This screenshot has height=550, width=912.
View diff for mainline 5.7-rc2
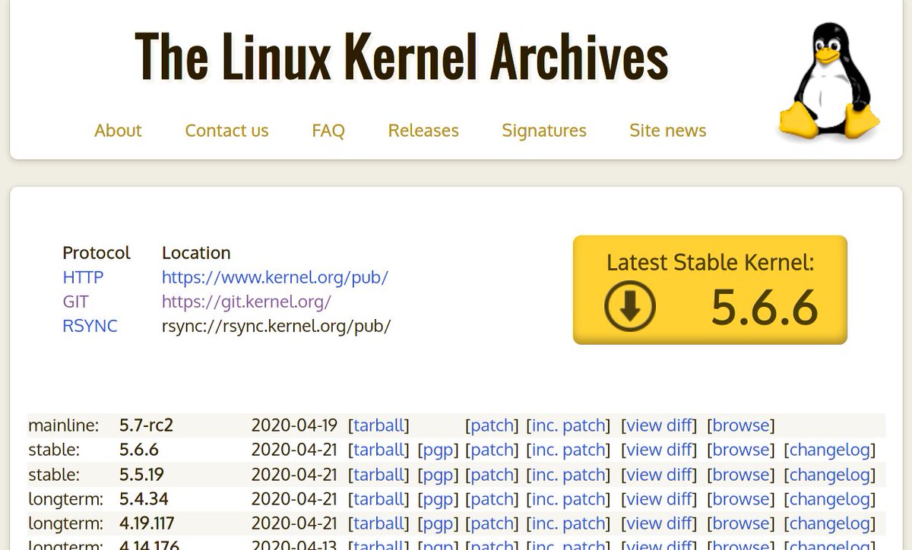660,425
